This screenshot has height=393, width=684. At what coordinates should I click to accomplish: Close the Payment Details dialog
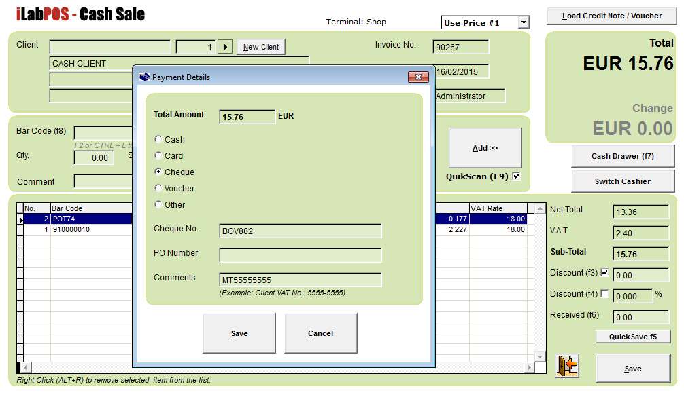417,77
